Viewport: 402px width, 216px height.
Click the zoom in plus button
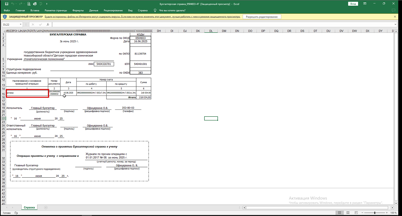(x=386, y=213)
